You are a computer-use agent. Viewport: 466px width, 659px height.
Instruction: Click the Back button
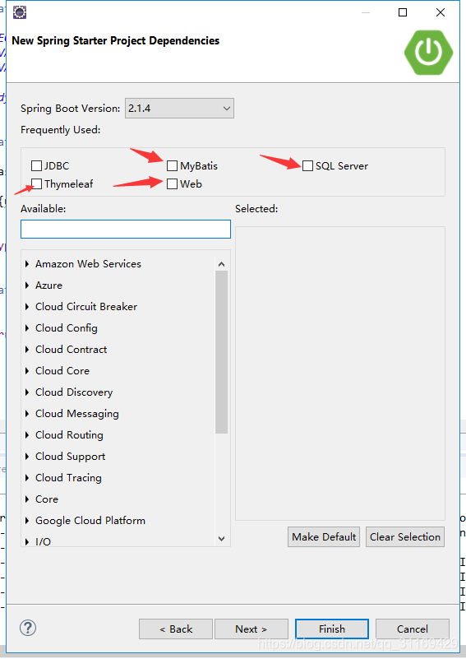pos(176,629)
